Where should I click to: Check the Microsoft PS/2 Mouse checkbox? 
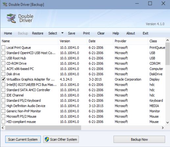point(3,116)
